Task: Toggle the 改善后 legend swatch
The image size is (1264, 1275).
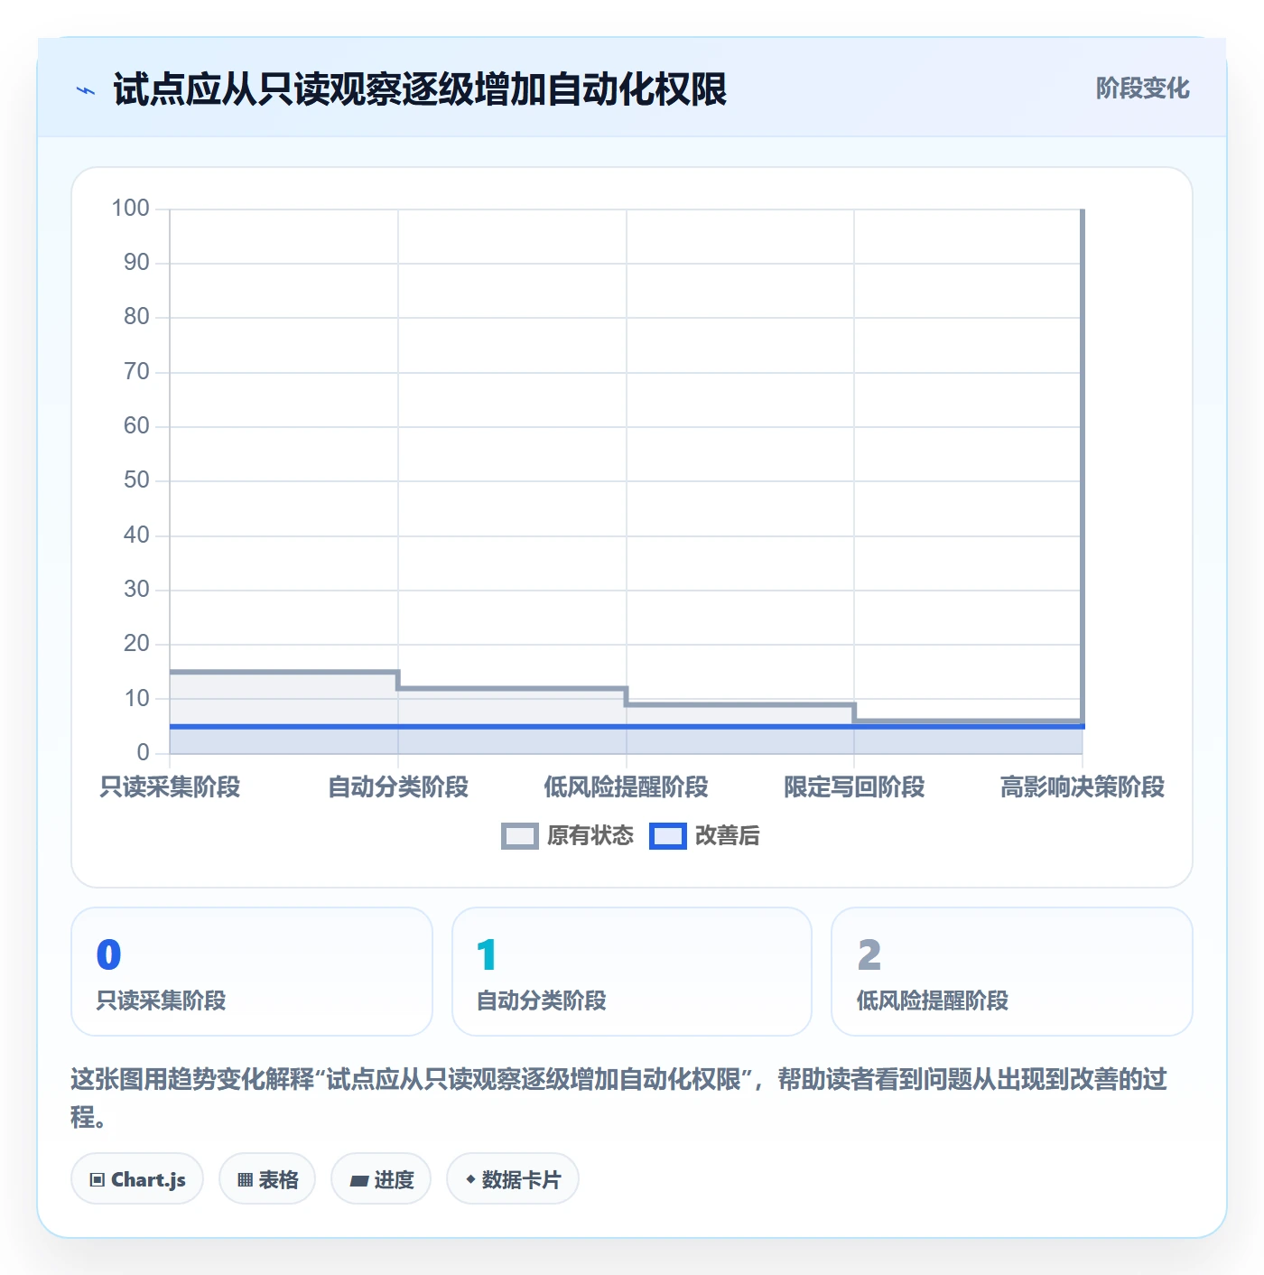Action: tap(668, 836)
